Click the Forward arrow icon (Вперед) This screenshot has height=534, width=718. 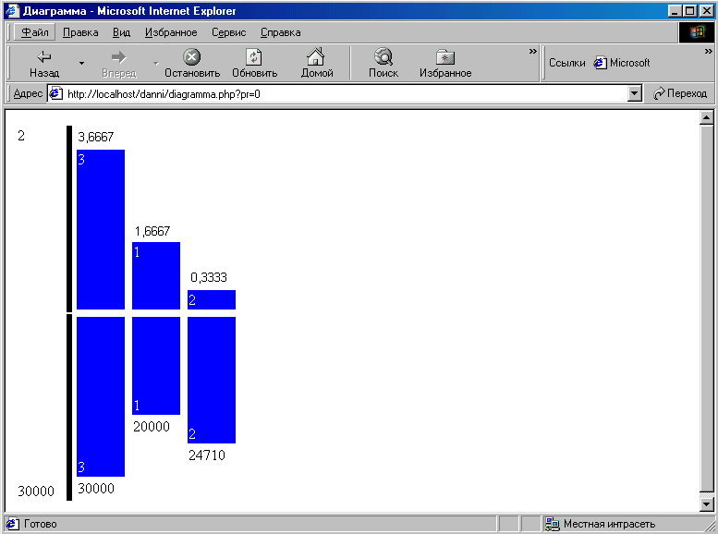(118, 57)
